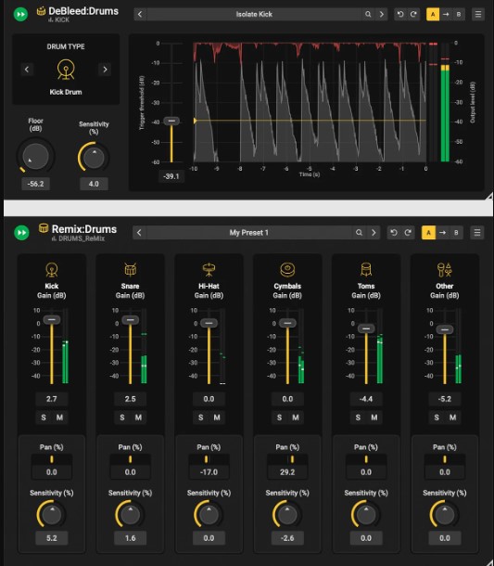Click the Snare Sensitivity knob
This screenshot has height=566, width=494.
(x=130, y=514)
